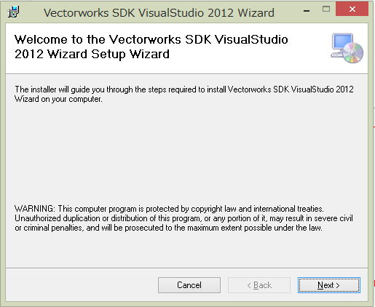Click the 'Unauthorized duplication or distribution' sentence
The height and width of the screenshot is (307, 375).
click(x=183, y=218)
